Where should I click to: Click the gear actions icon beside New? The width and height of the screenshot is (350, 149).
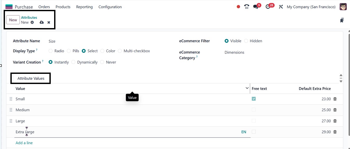(x=32, y=22)
